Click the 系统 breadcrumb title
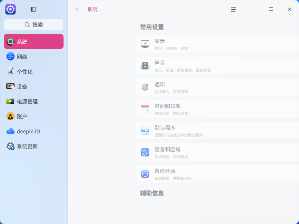The image size is (299, 224). (92, 9)
